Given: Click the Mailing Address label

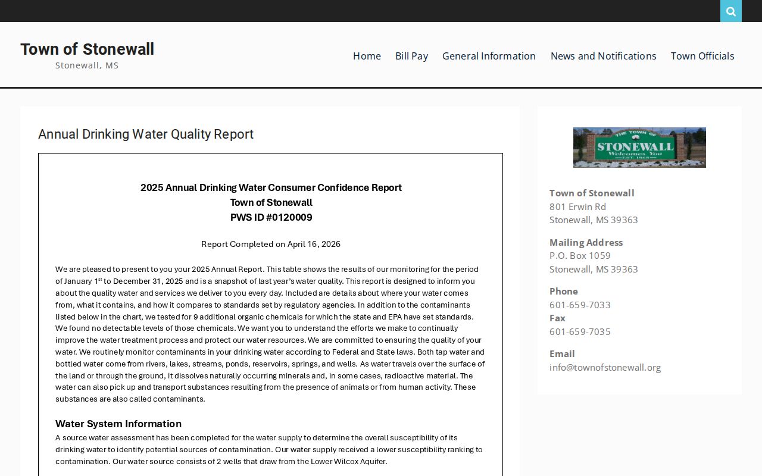Looking at the screenshot, I should (x=586, y=242).
